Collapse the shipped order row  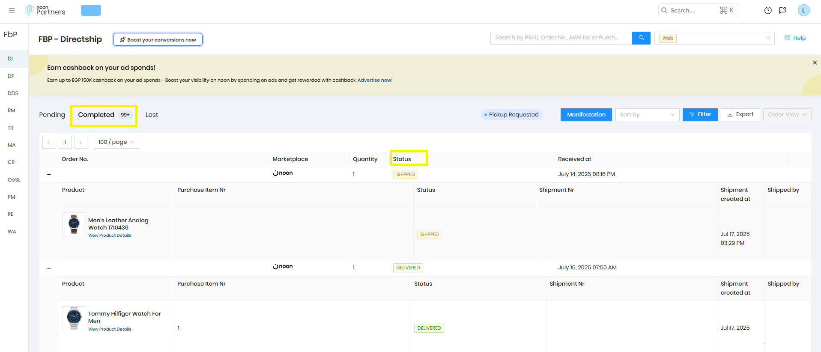coord(49,174)
